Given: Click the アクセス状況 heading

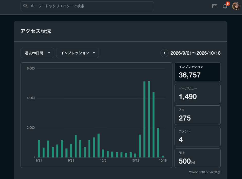Looking at the screenshot, I should pos(36,31).
